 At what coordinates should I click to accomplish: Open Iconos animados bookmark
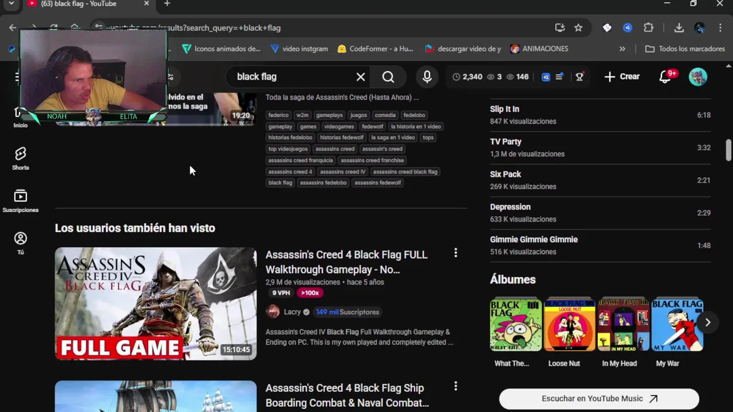click(221, 49)
